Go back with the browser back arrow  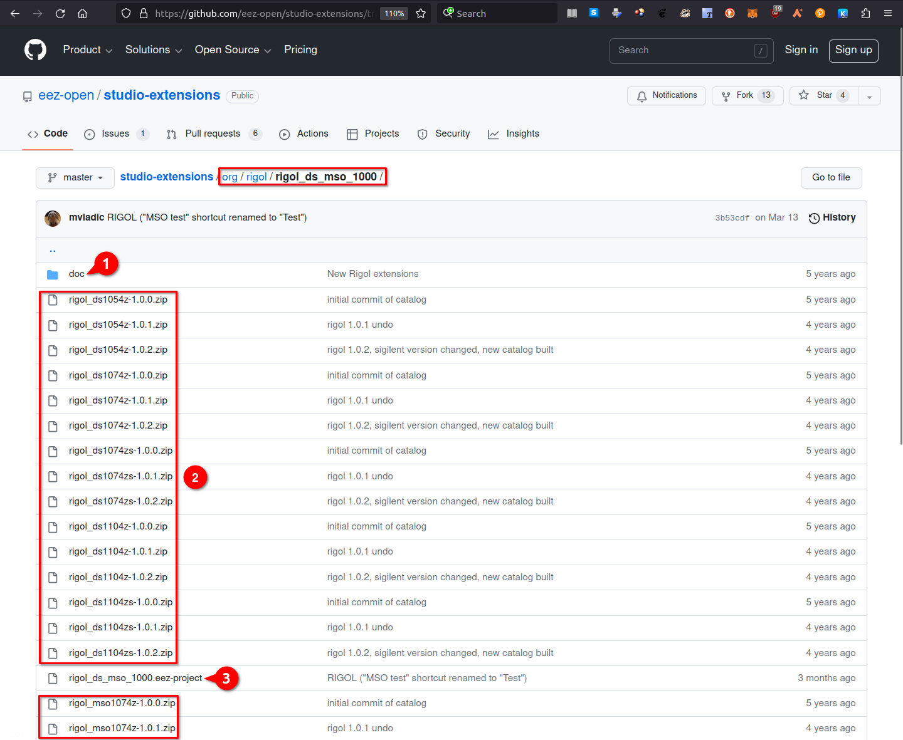pos(15,13)
